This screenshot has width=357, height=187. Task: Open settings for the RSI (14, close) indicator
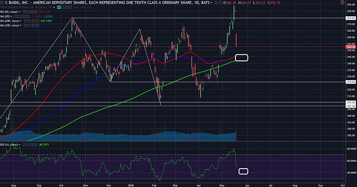point(28,145)
